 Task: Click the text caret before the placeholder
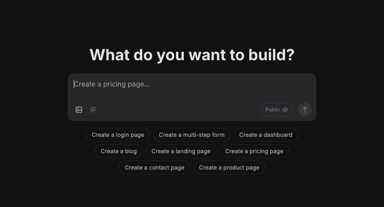tap(74, 84)
